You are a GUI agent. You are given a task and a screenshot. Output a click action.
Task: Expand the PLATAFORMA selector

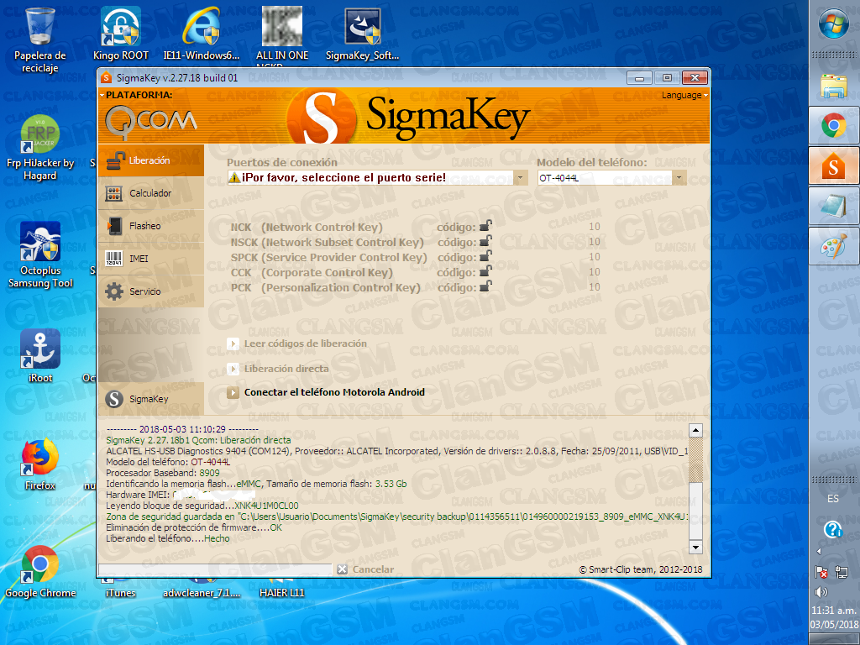(137, 95)
